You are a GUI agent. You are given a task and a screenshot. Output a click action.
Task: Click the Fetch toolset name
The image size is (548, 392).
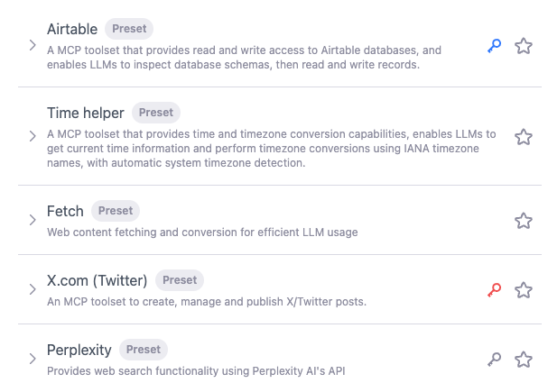[65, 211]
